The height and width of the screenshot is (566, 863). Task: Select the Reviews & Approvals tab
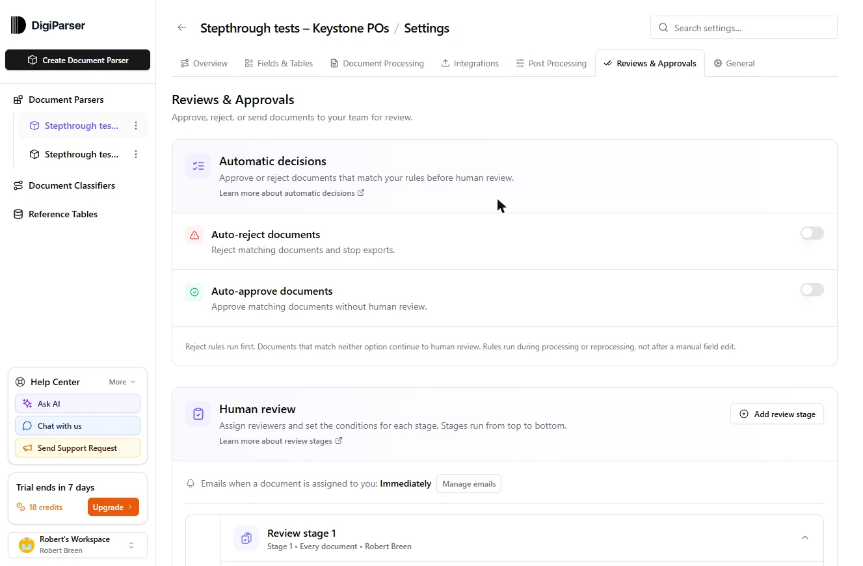(x=650, y=63)
